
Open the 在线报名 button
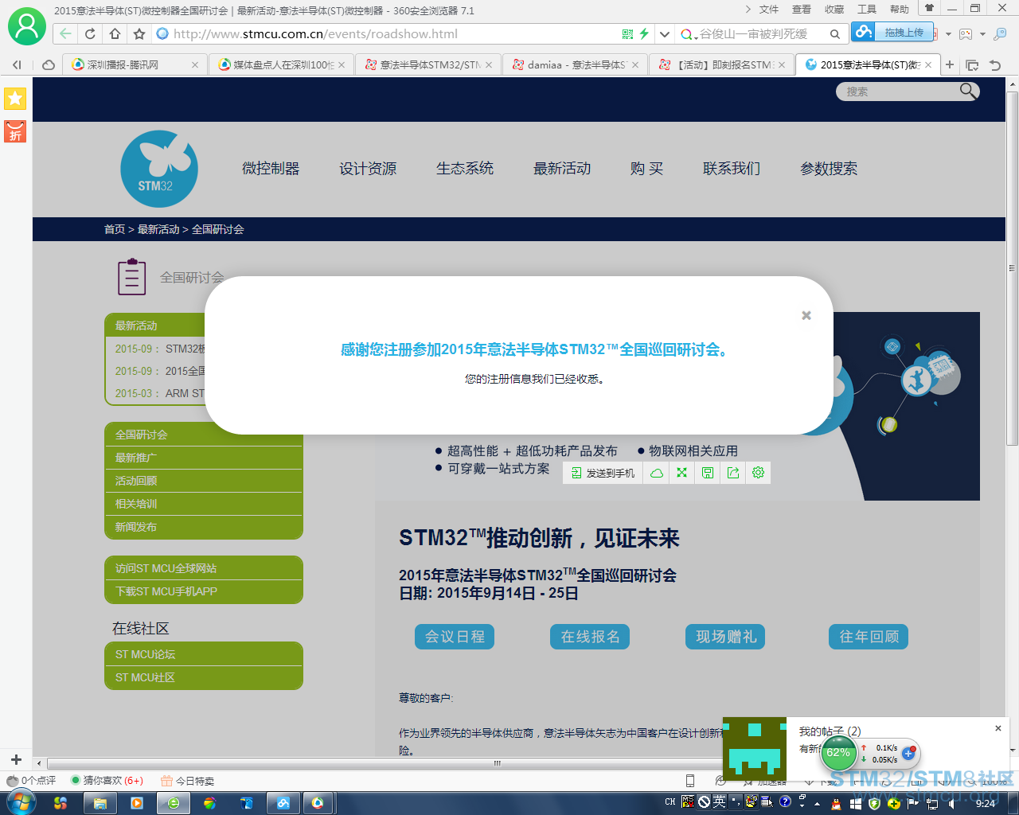590,637
